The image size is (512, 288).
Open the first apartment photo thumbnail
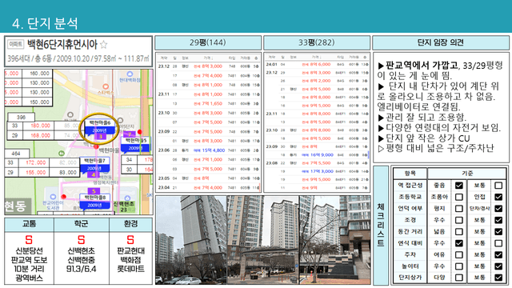pyautogui.click(x=191, y=240)
